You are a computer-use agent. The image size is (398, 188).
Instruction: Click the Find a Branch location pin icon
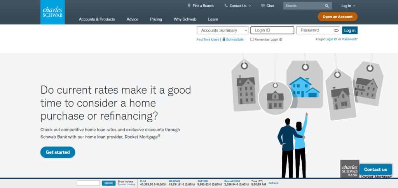click(189, 5)
